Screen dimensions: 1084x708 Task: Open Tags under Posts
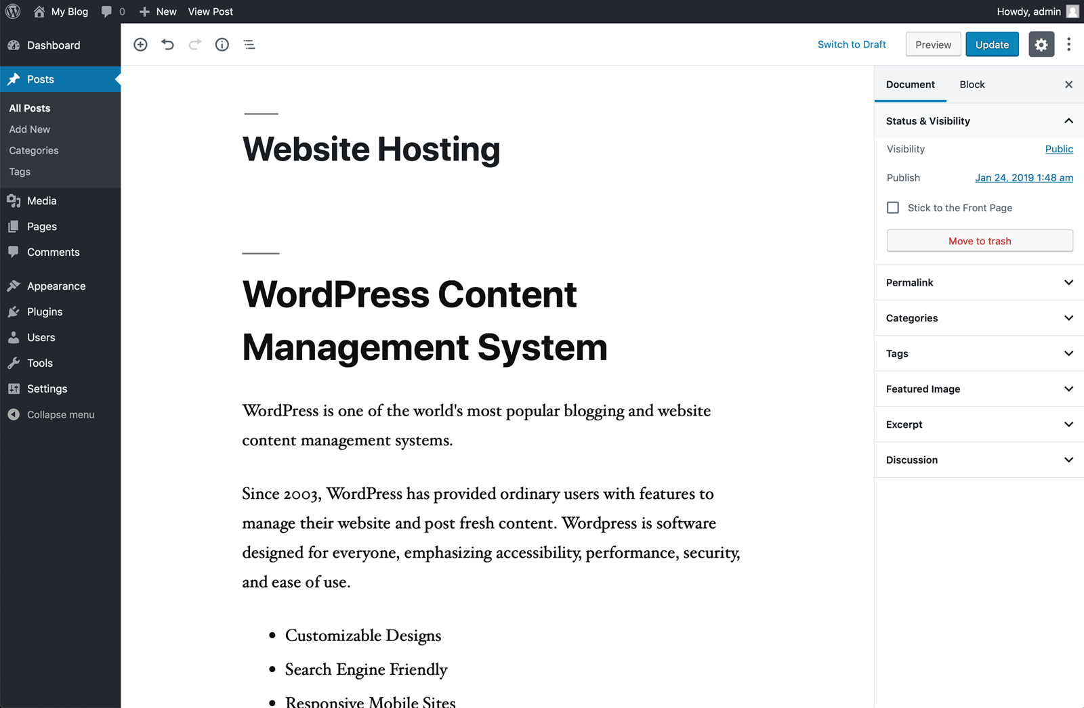[x=20, y=172]
